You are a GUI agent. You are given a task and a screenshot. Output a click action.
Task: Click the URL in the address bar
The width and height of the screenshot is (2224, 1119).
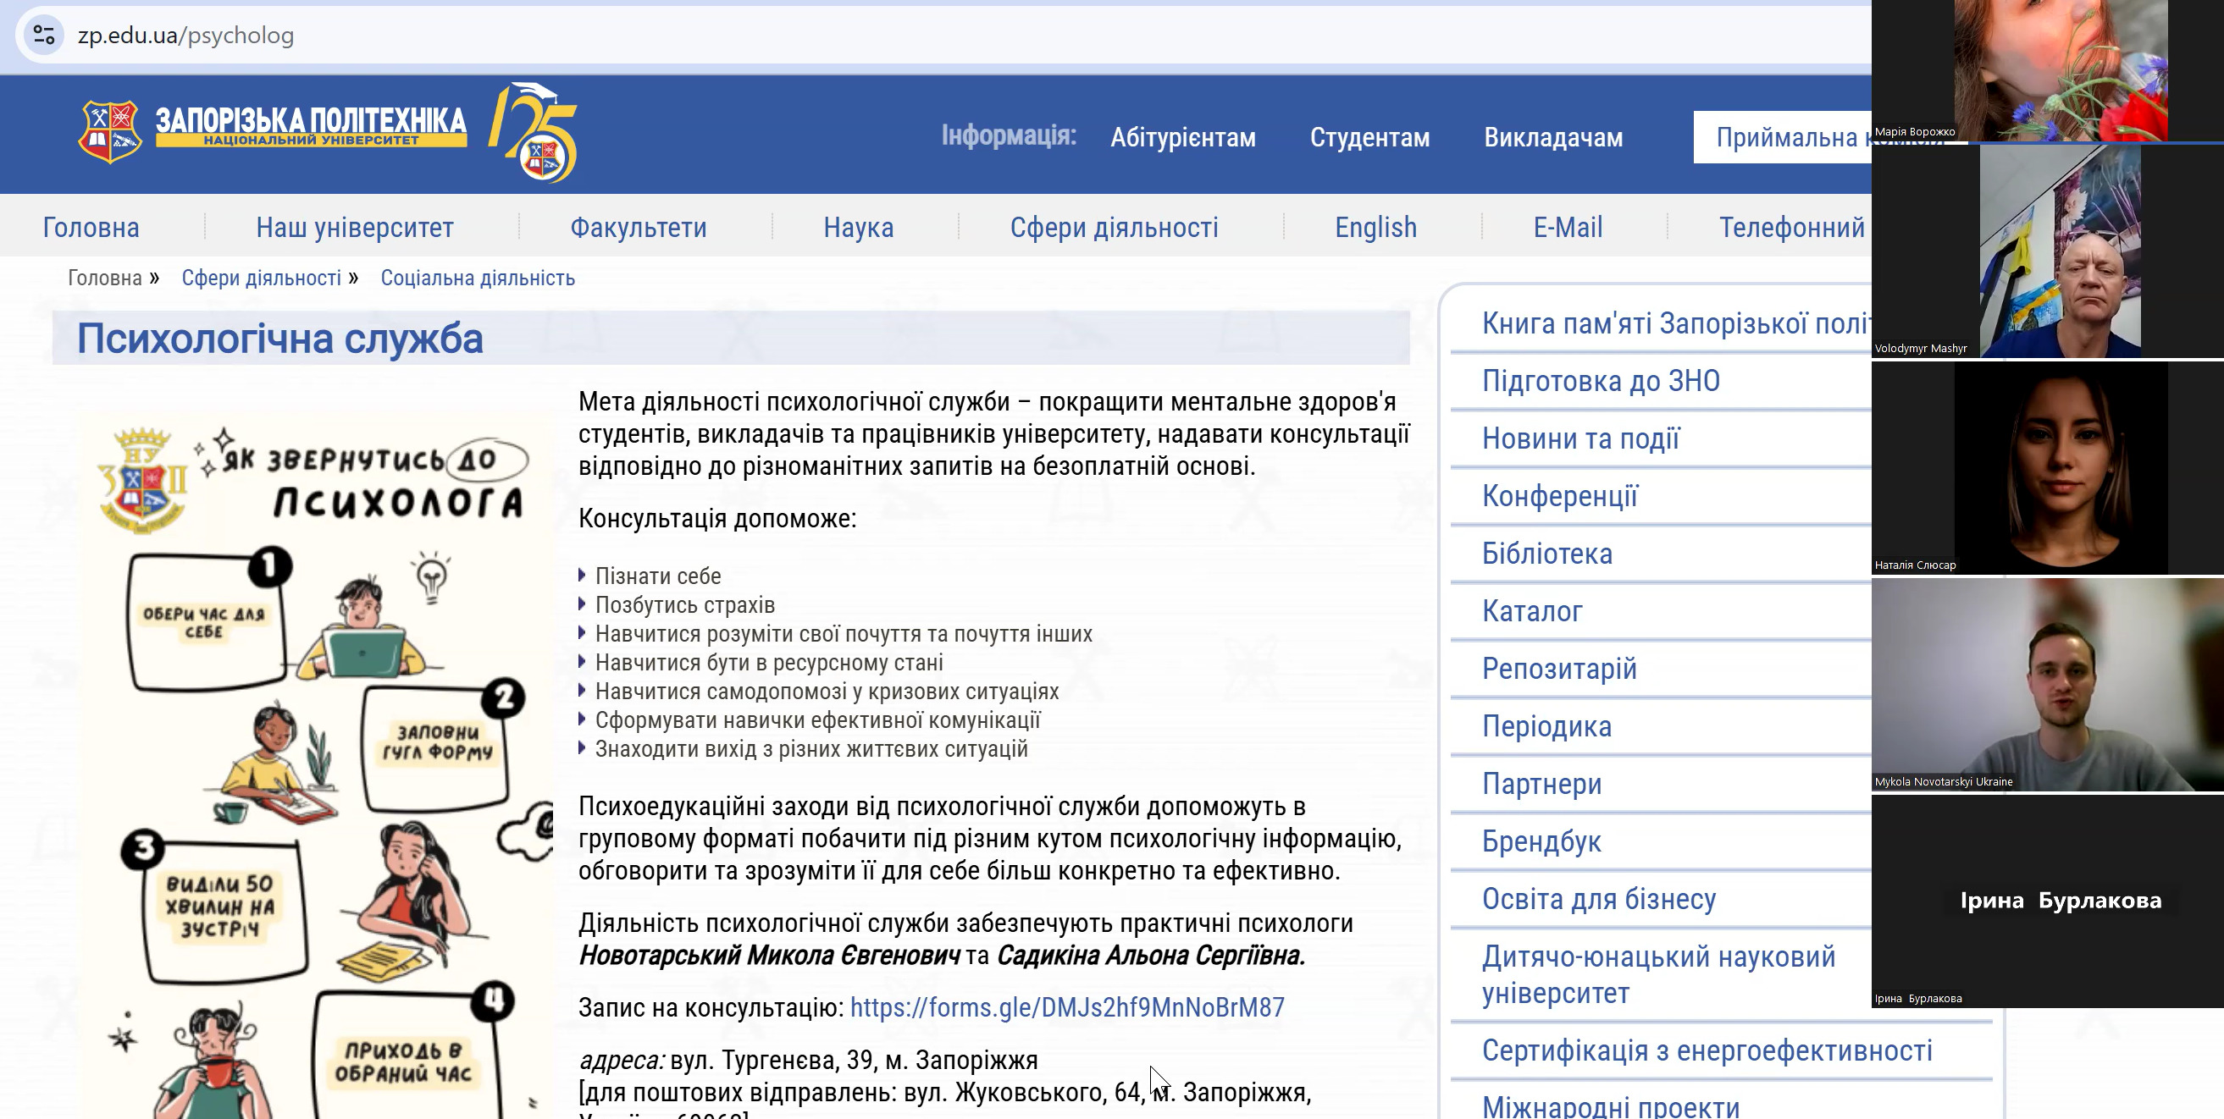tap(185, 36)
